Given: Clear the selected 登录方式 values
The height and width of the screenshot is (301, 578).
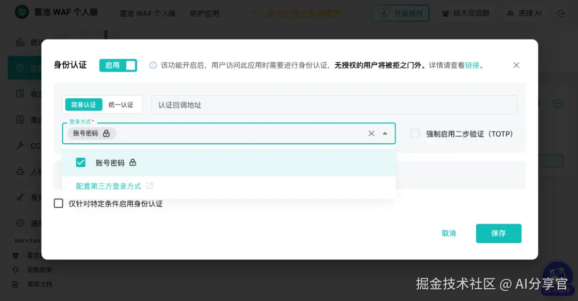Looking at the screenshot, I should (x=371, y=133).
